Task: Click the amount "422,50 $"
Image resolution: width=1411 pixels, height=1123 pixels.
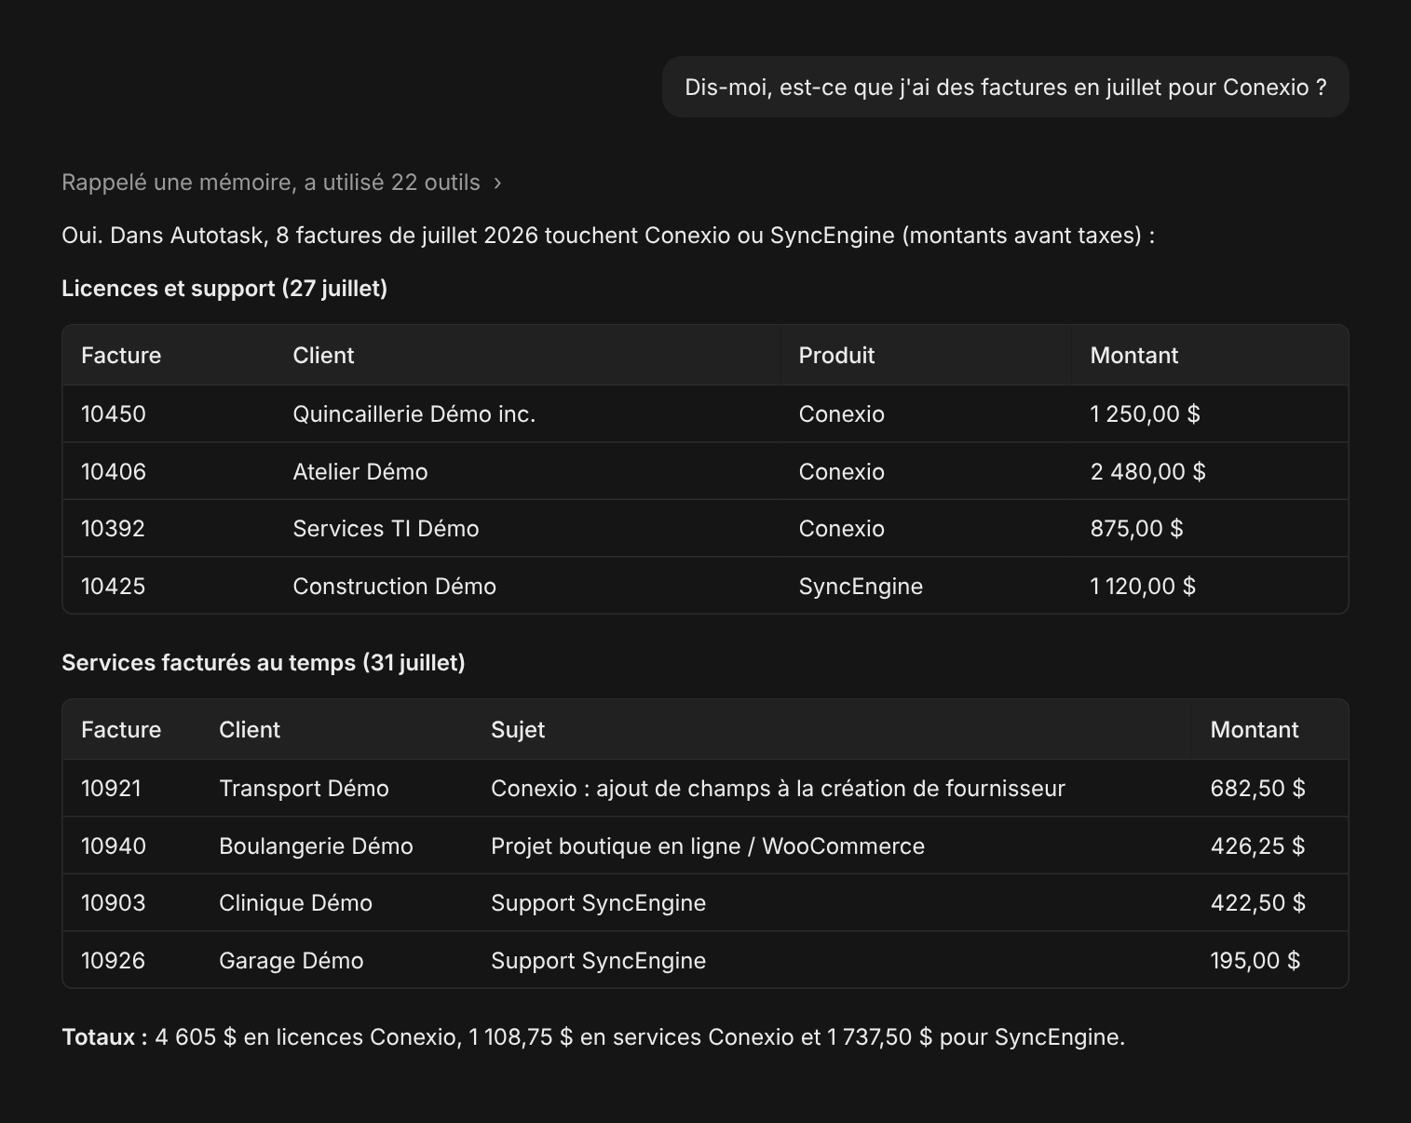Action: click(1257, 903)
